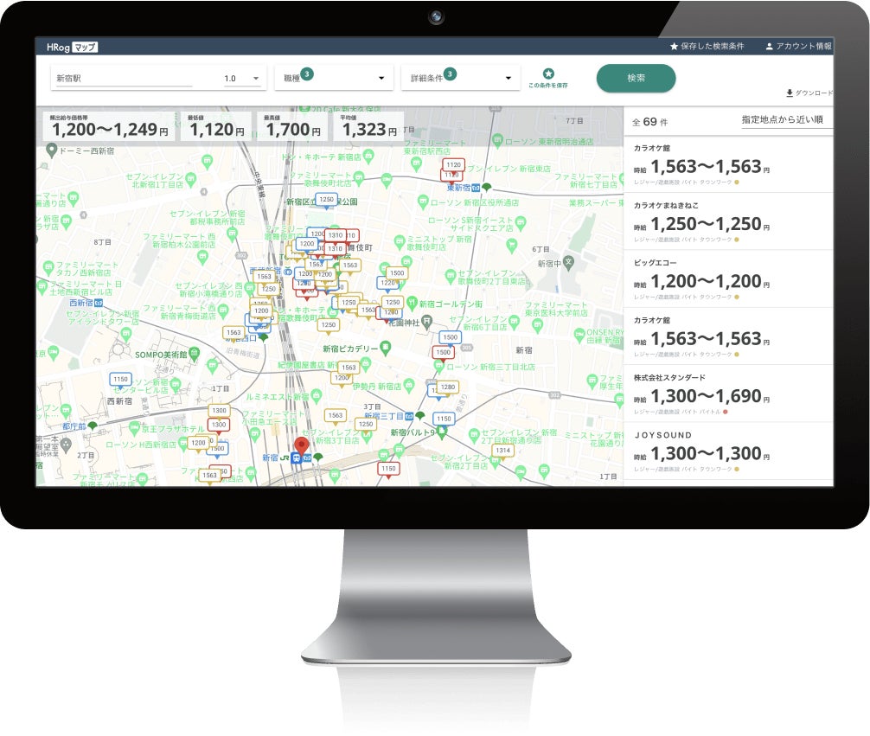Open the account information person icon
This screenshot has width=870, height=736.
point(769,47)
